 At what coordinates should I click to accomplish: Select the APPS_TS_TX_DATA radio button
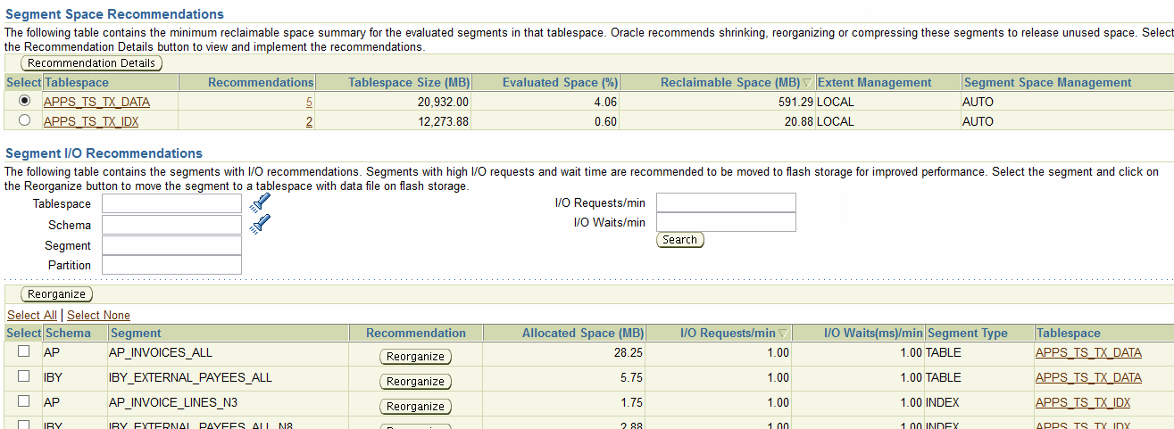point(24,101)
